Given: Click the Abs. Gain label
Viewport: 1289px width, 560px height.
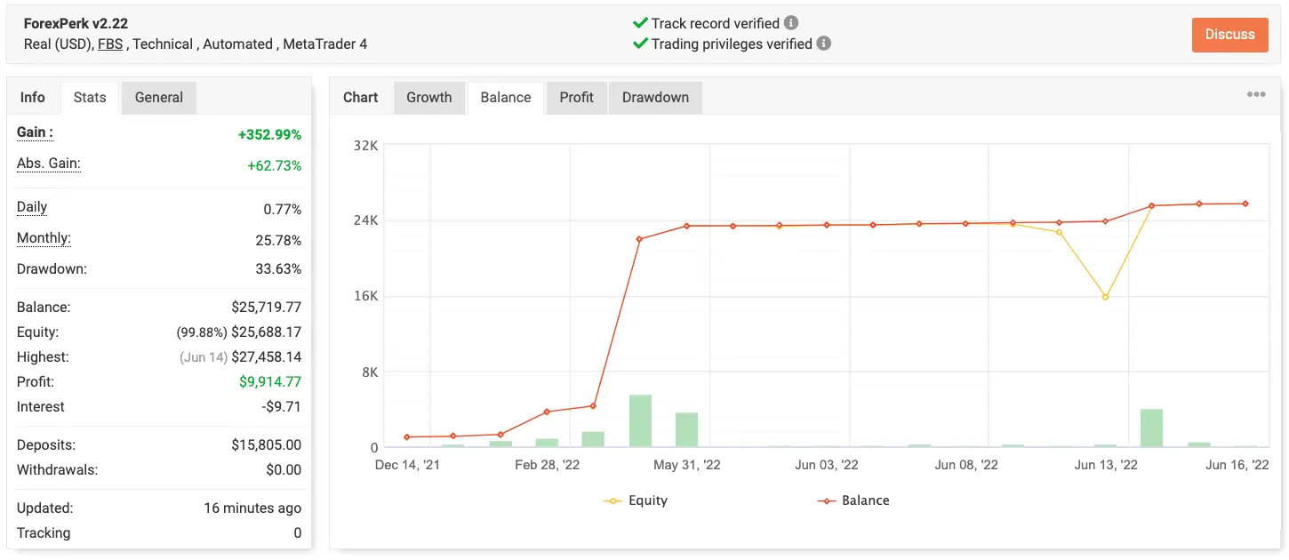Looking at the screenshot, I should click(x=49, y=164).
